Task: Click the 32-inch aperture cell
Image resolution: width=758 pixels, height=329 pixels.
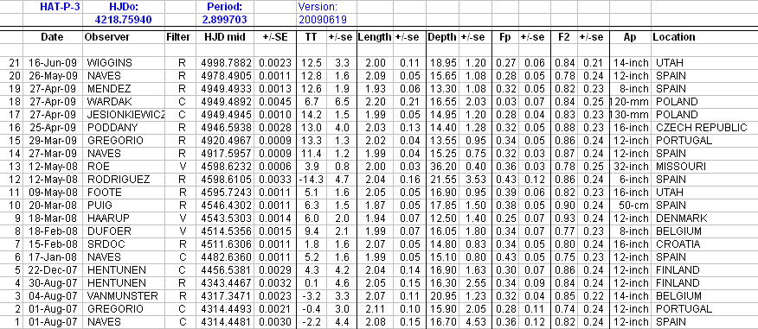Action: [x=631, y=167]
